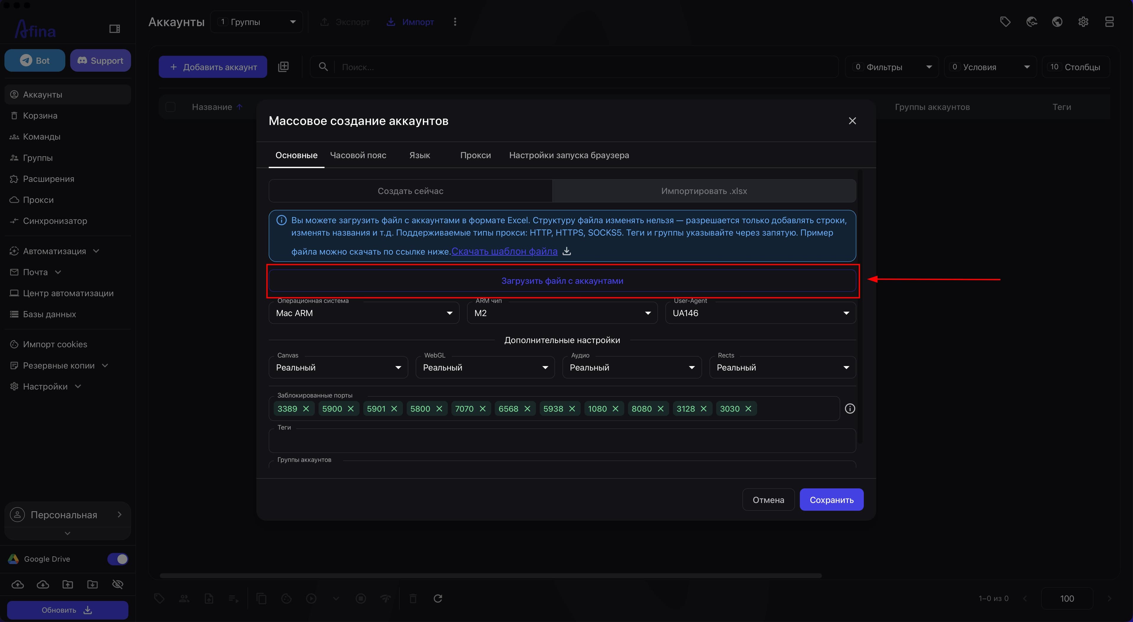This screenshot has height=622, width=1133.
Task: Click the Теги input field
Action: (562, 440)
